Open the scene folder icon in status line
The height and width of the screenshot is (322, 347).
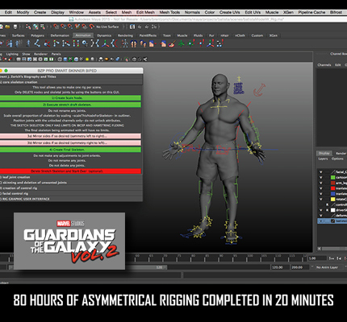click(x=7, y=27)
